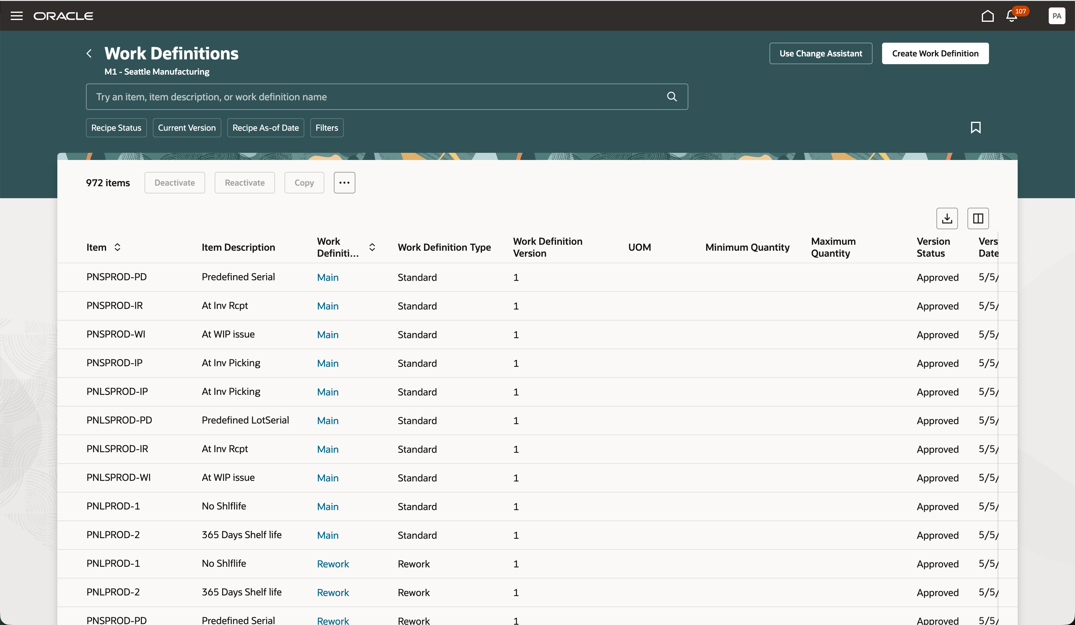Toggle sort on the Work Definition column

[x=371, y=247]
